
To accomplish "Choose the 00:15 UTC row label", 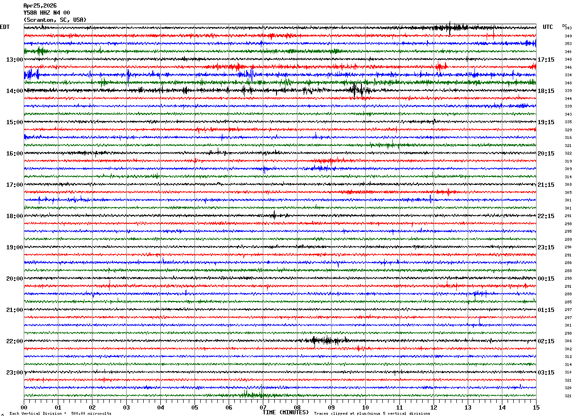I will coord(546,278).
